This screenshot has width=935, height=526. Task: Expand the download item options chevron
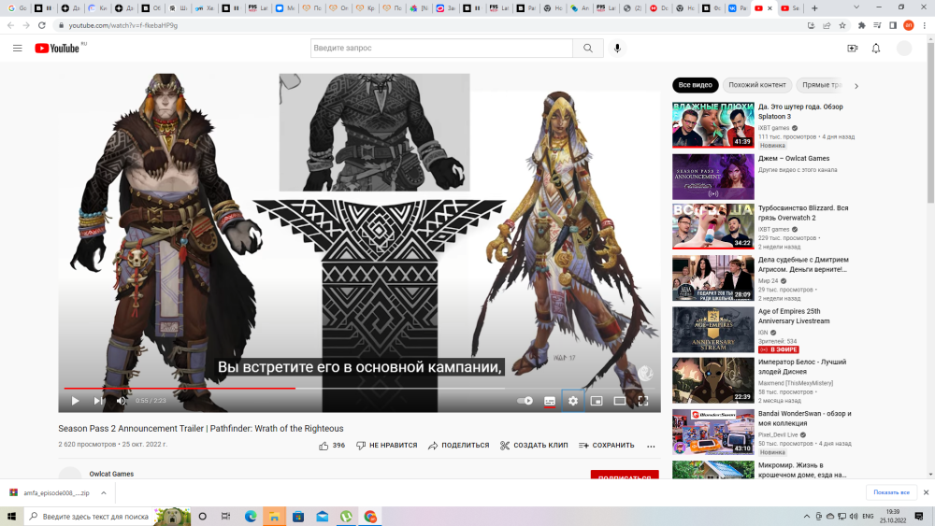tap(103, 492)
